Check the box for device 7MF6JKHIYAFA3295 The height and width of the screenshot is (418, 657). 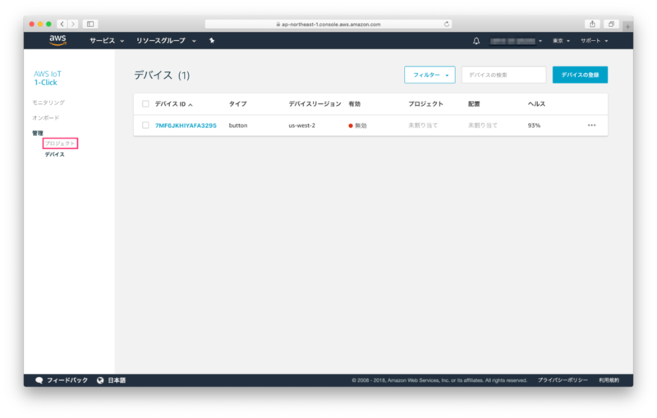(x=145, y=125)
